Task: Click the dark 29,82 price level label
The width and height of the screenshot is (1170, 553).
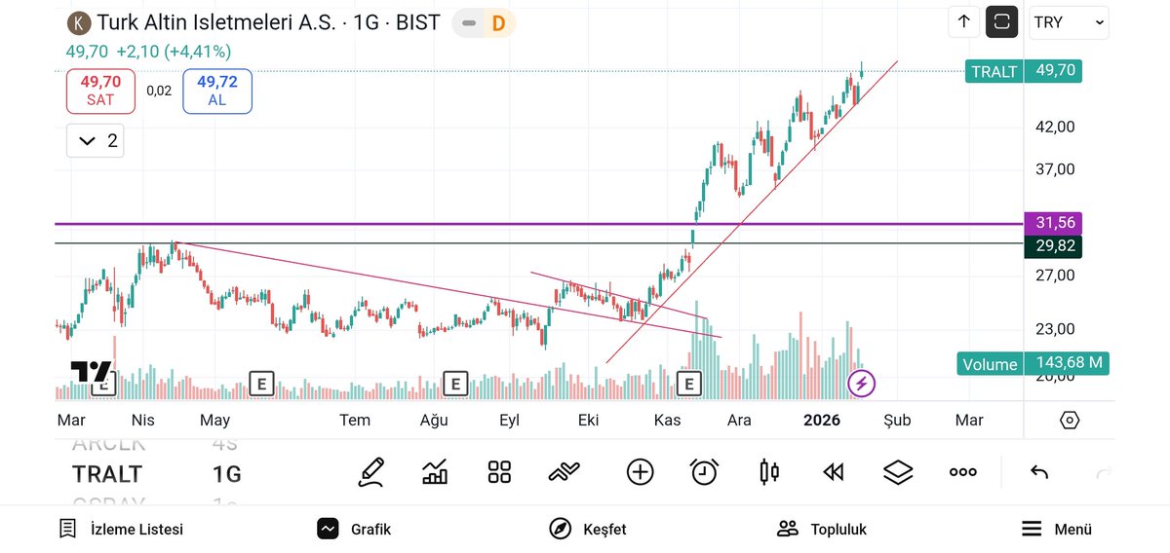Action: pyautogui.click(x=1055, y=245)
